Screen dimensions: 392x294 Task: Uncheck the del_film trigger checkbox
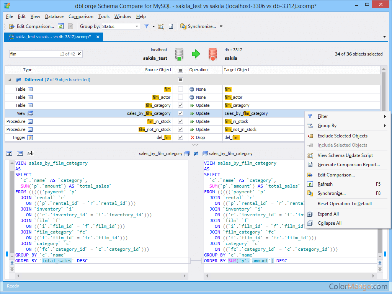point(181,137)
